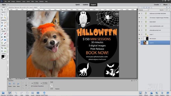Click the foreground black color swatch
The image size is (171, 96).
3,56
